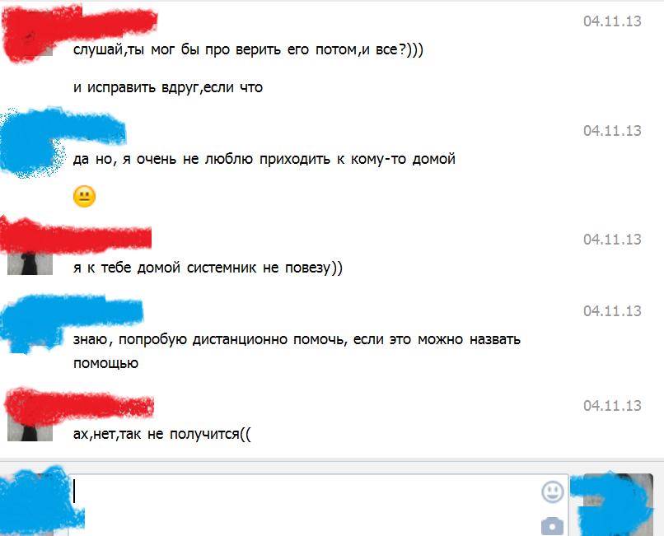The height and width of the screenshot is (536, 664).
Task: Open the emoji picker smiley in message box
Action: 553,492
